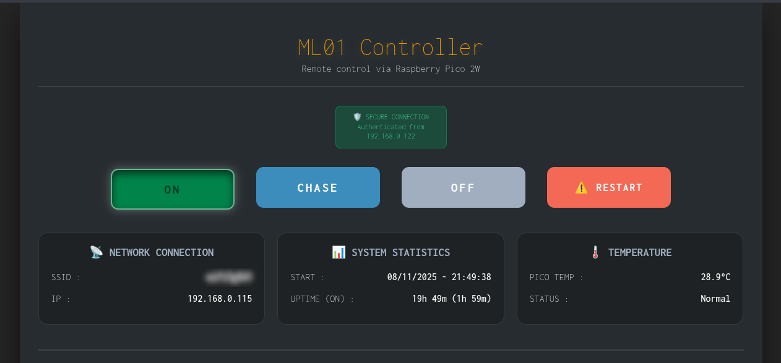Click the ML01 Controller title
This screenshot has height=363, width=781.
(390, 47)
